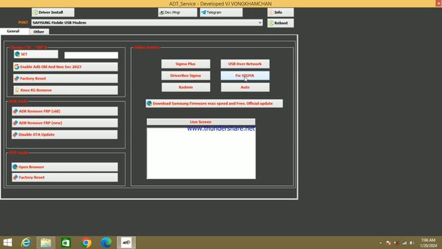Click the paper plane icon on Telegram button
The image size is (442, 249).
(x=204, y=12)
